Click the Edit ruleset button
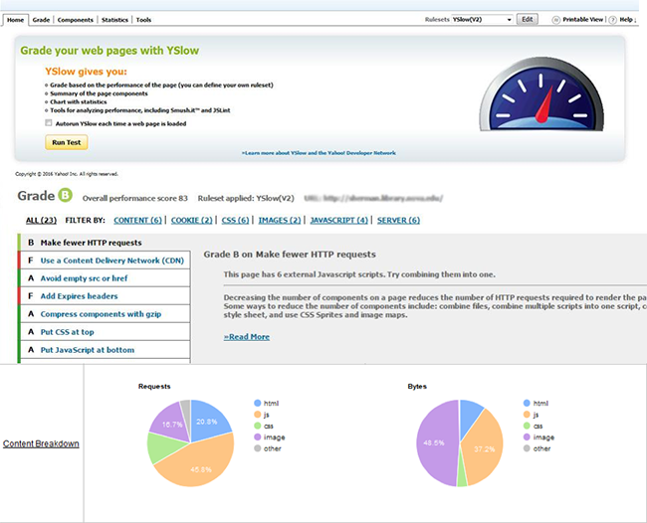Viewport: 647px width, 523px height. (528, 19)
